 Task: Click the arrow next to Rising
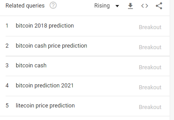point(117,6)
